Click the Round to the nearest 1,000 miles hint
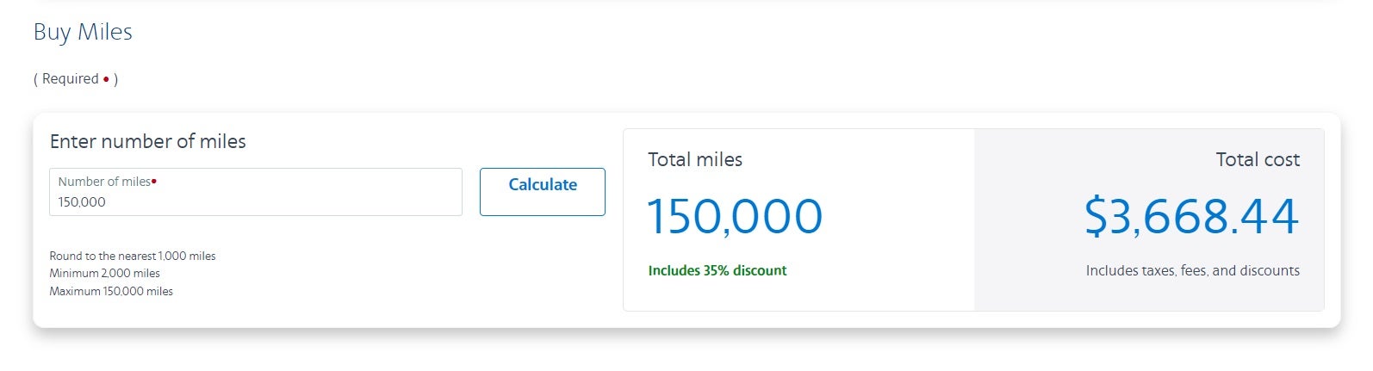The image size is (1373, 371). (x=132, y=256)
